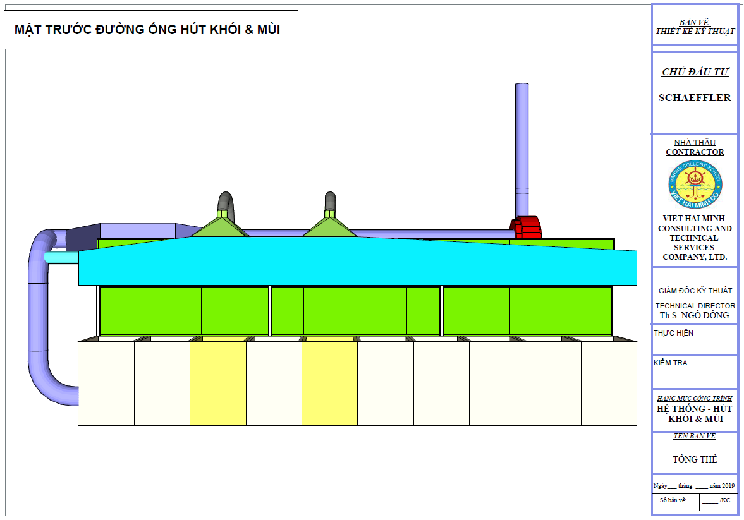This screenshot has height=520, width=744.
Task: Click the TỔNG THỂ drawing name
Action: click(695, 459)
